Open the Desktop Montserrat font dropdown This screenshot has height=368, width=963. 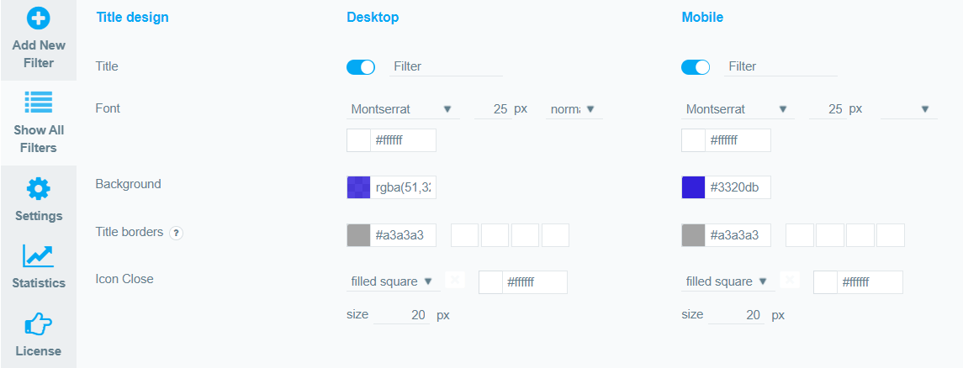tap(403, 109)
